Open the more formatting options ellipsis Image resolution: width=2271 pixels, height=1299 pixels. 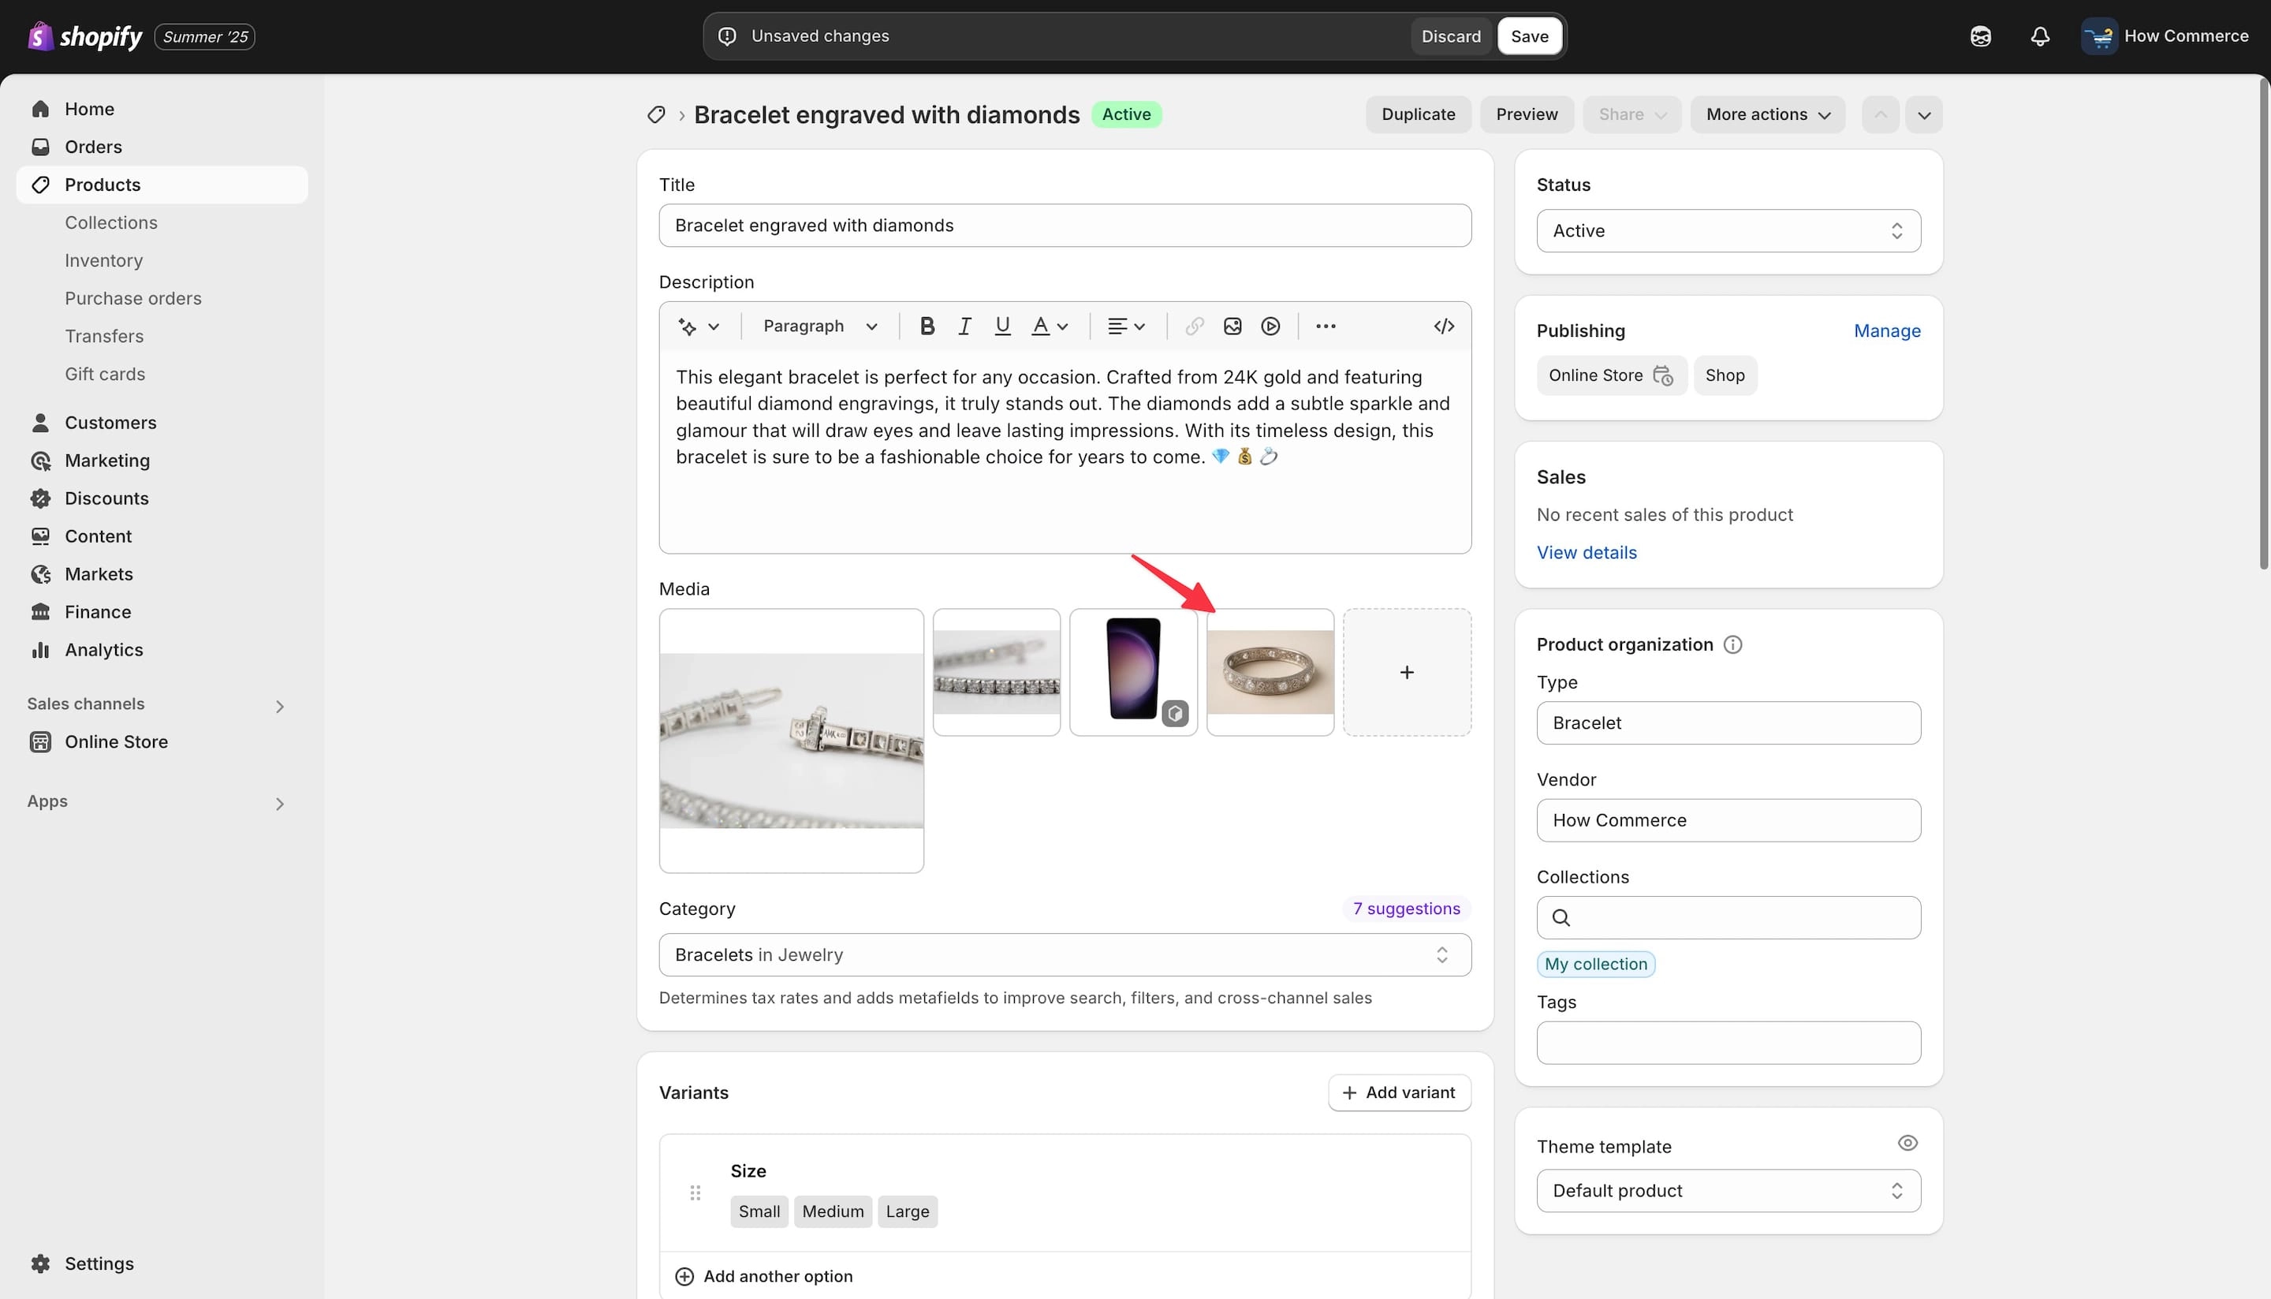pos(1326,327)
